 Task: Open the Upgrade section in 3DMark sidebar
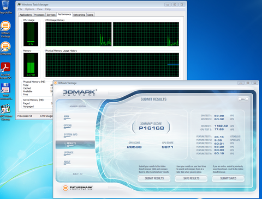(x=68, y=153)
